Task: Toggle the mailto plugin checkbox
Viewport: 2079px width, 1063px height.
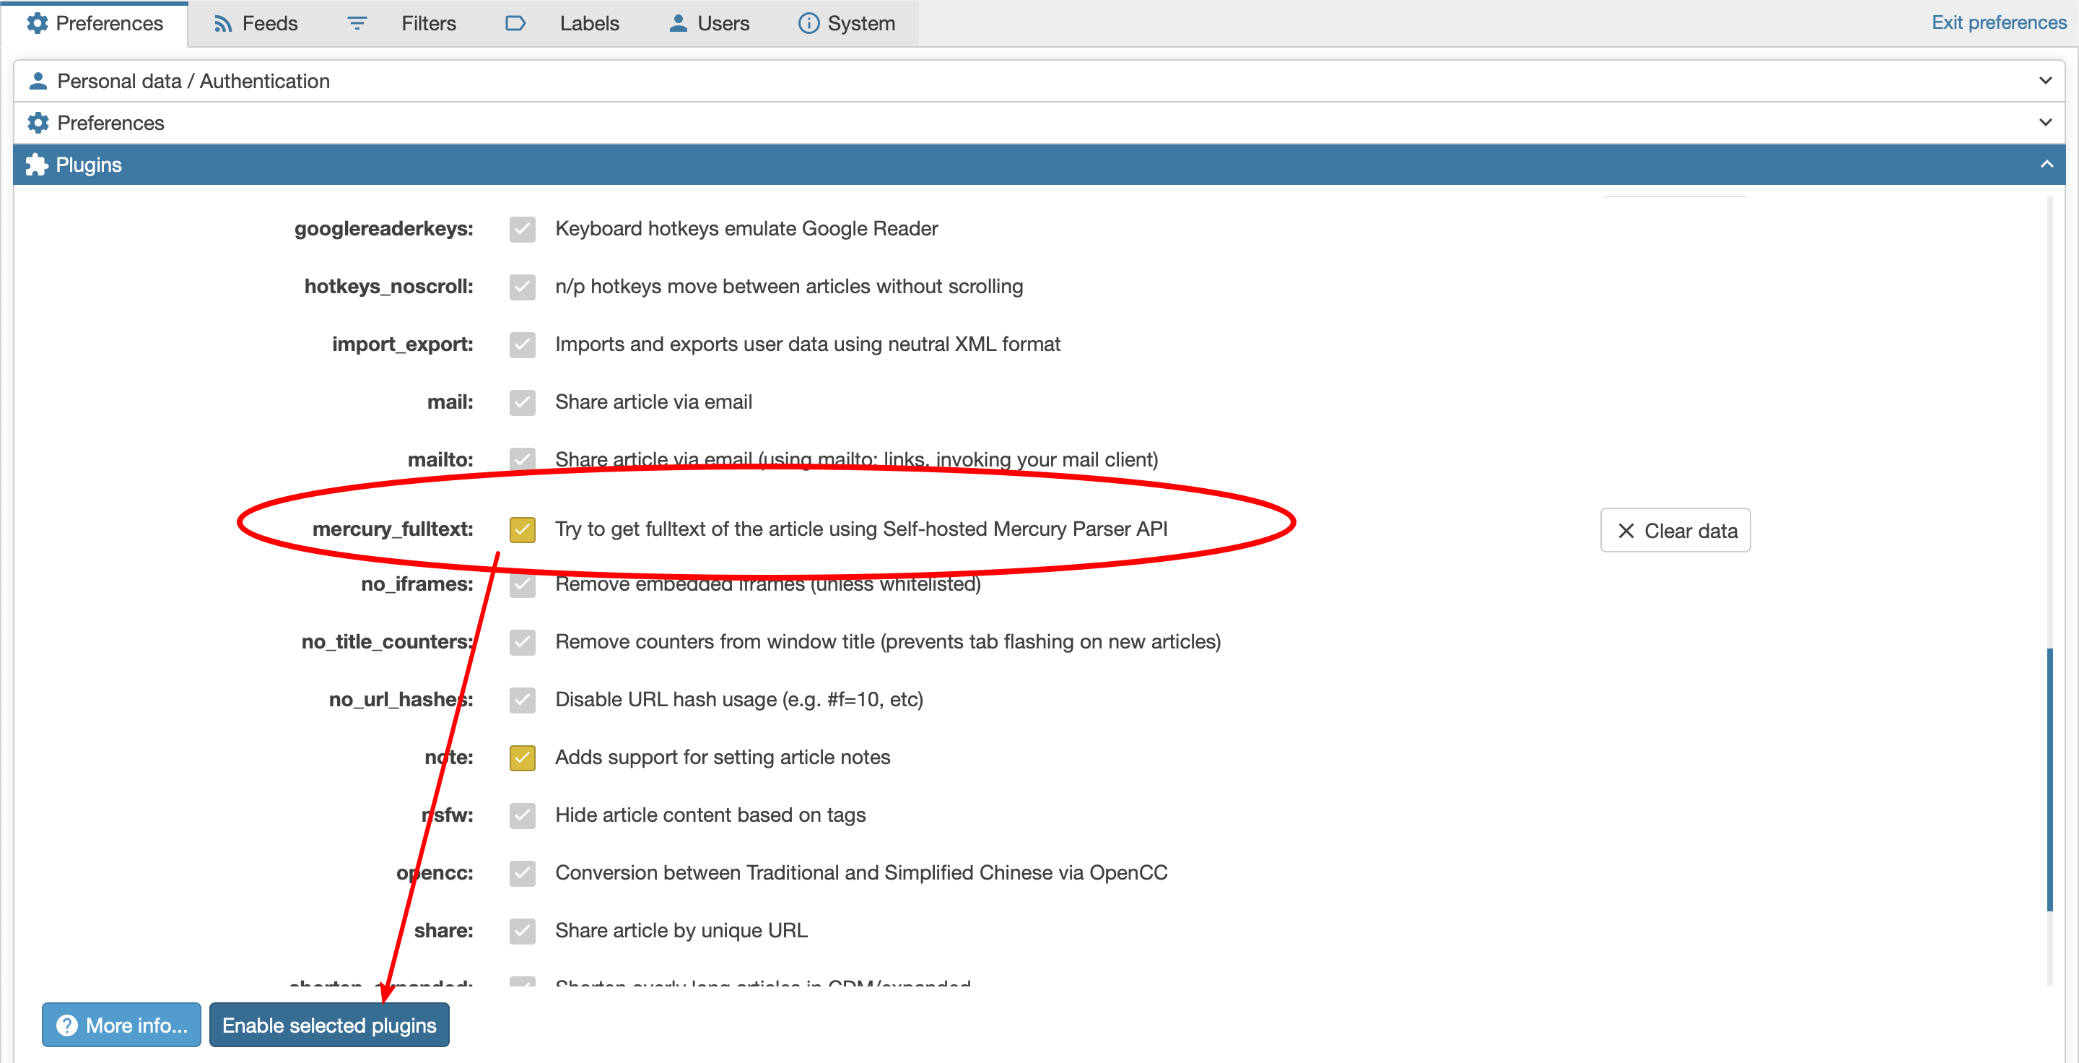Action: click(522, 460)
